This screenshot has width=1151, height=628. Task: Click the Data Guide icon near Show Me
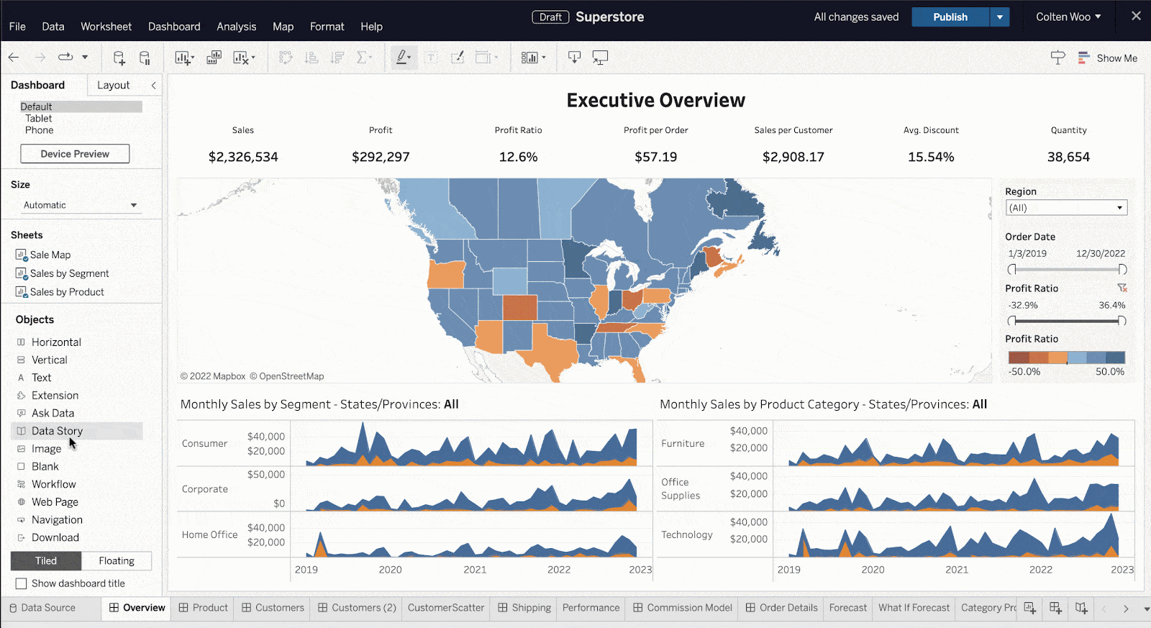(1057, 58)
